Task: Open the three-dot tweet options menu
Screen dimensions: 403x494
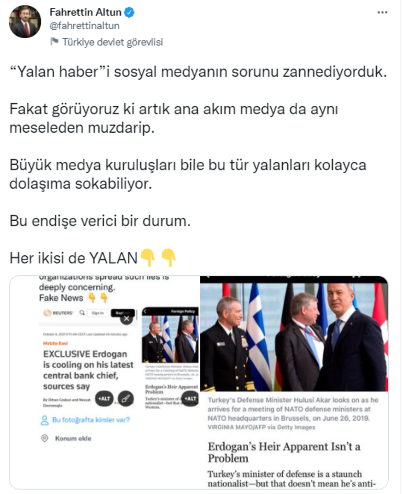Action: [x=382, y=13]
